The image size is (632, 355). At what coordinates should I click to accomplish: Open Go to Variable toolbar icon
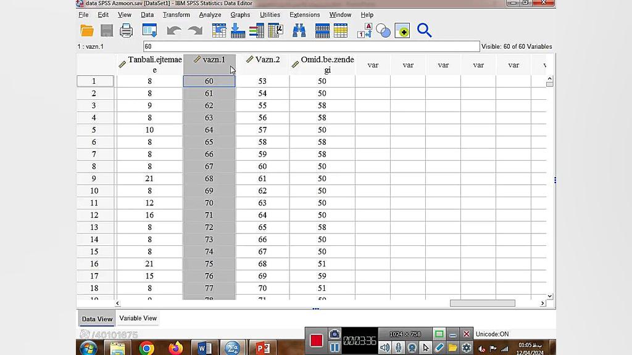238,31
